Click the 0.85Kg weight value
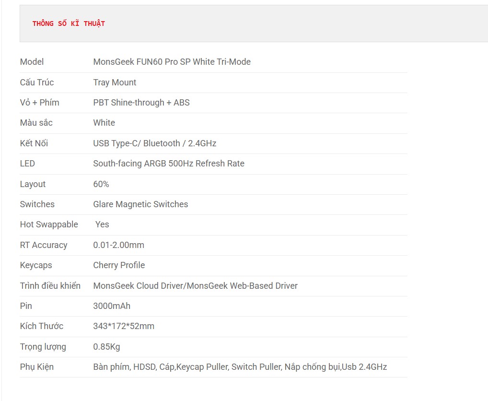Screen dimensions: 488x401 pos(106,347)
